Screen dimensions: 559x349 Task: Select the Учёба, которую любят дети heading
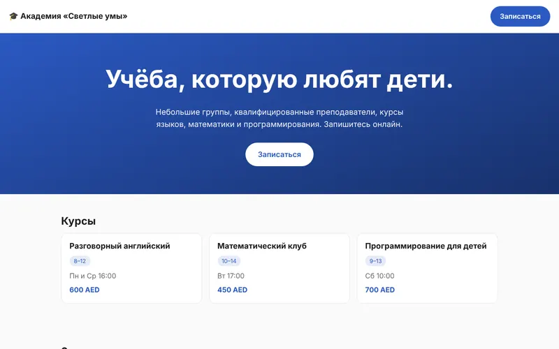(x=279, y=79)
